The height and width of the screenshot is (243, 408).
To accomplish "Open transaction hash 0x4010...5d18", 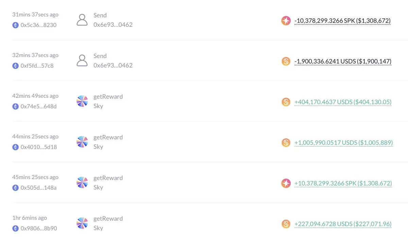I will pyautogui.click(x=39, y=147).
